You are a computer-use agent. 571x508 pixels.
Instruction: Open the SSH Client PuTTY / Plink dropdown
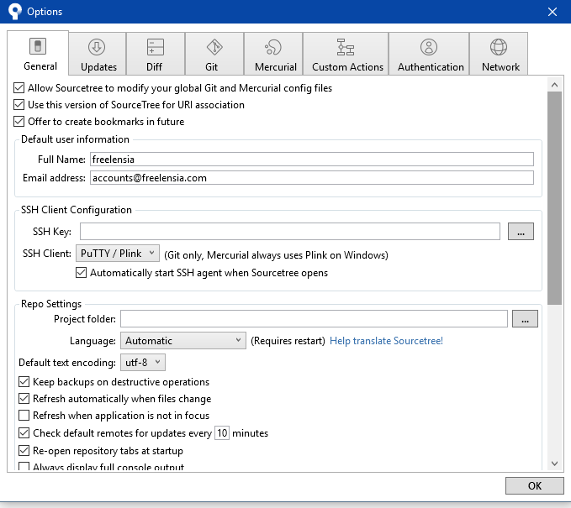118,253
